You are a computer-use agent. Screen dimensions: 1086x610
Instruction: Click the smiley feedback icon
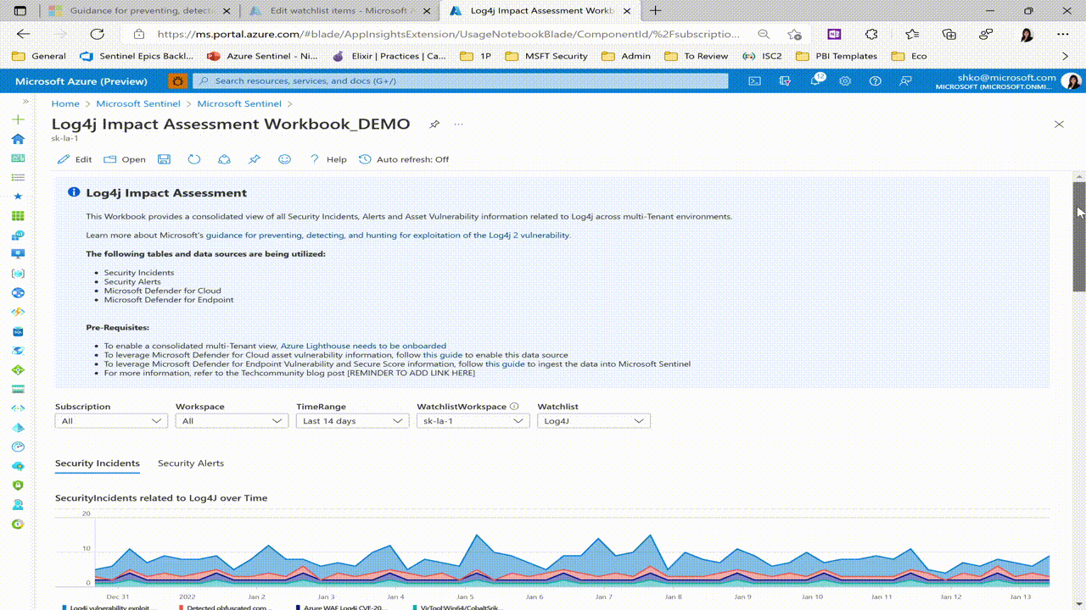285,159
